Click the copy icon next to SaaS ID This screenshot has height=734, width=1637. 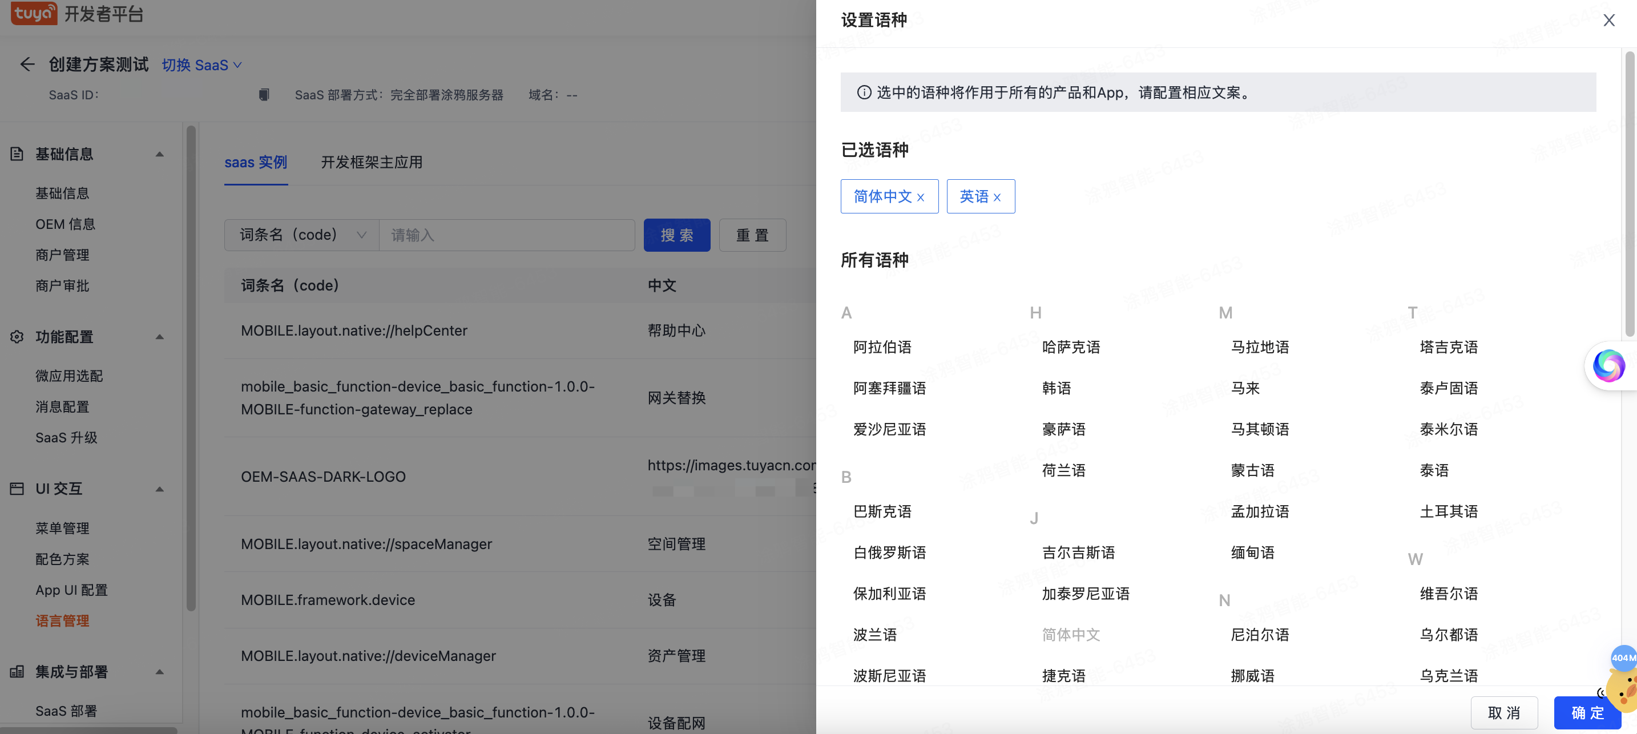pos(264,95)
